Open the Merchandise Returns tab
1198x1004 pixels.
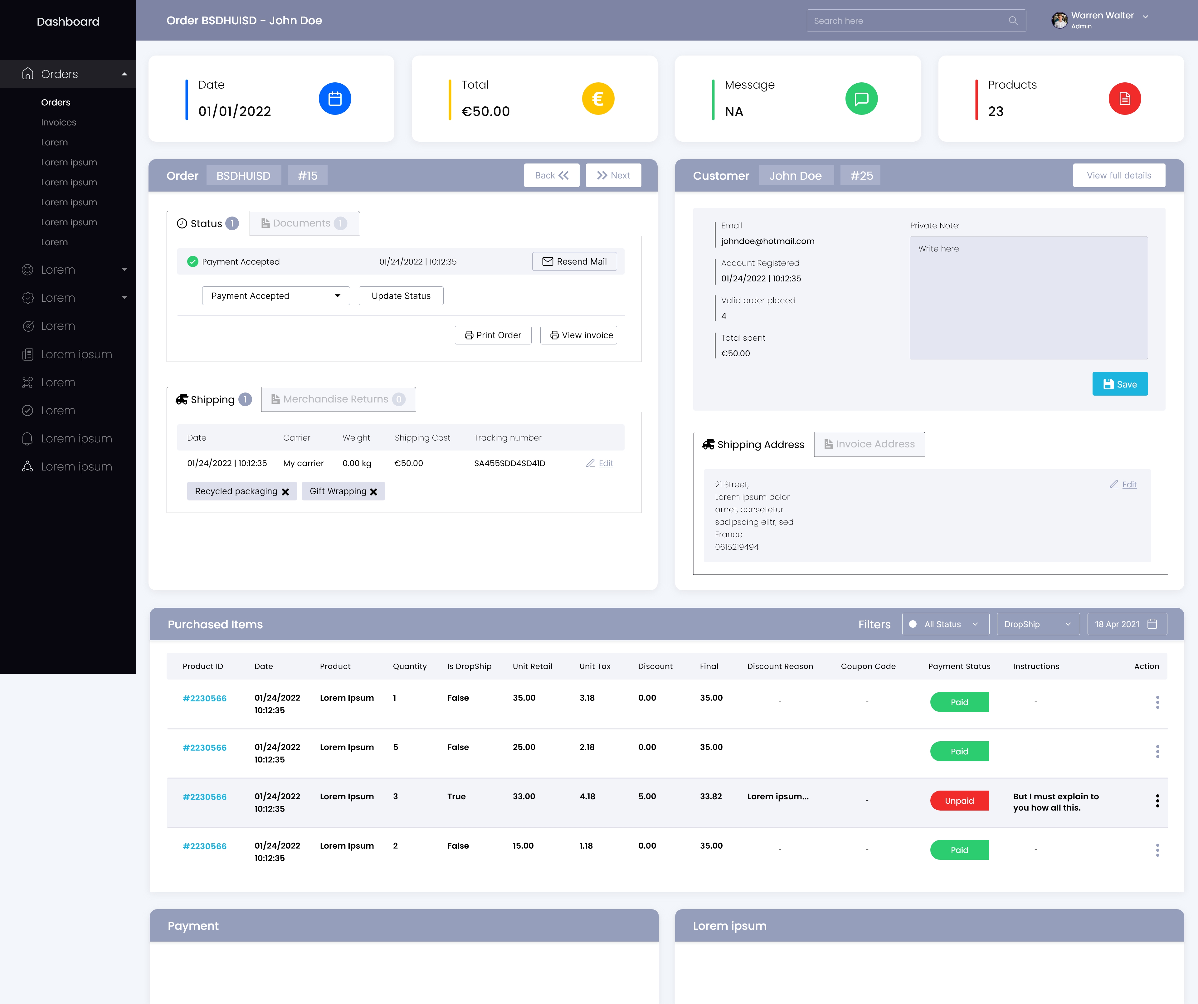[338, 399]
